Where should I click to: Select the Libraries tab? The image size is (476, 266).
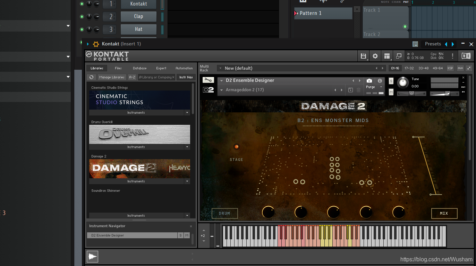pos(97,68)
